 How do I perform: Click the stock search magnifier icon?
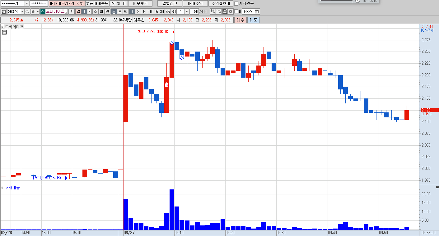(27, 11)
